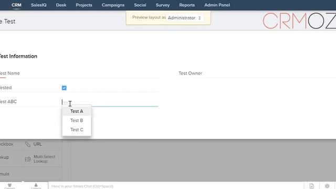The height and width of the screenshot is (189, 336).
Task: Open the gear settings icon in bottom bar
Action: click(327, 186)
